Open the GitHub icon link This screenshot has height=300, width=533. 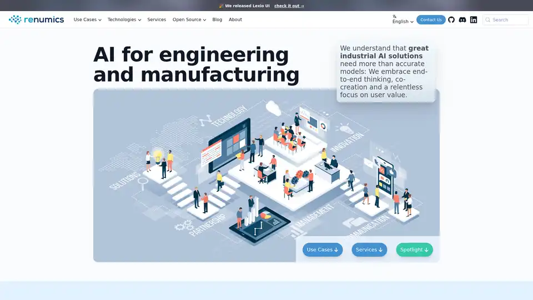click(451, 19)
